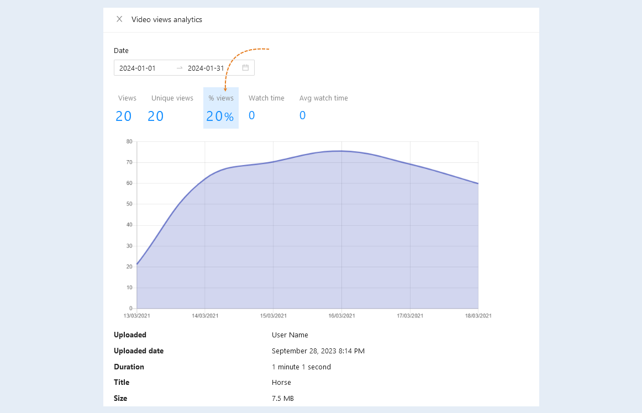Click the uploaded date September 28, 2023
Viewport: 642px width, 413px height.
(318, 351)
